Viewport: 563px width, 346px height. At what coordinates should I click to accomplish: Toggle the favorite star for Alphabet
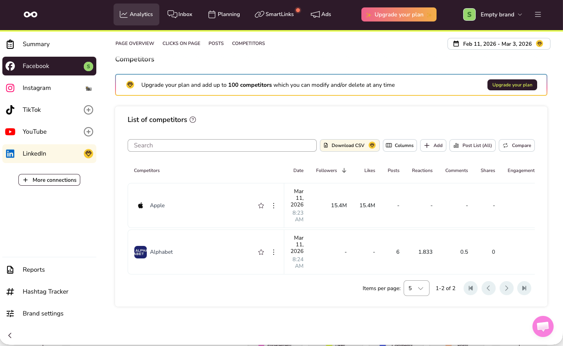click(261, 252)
